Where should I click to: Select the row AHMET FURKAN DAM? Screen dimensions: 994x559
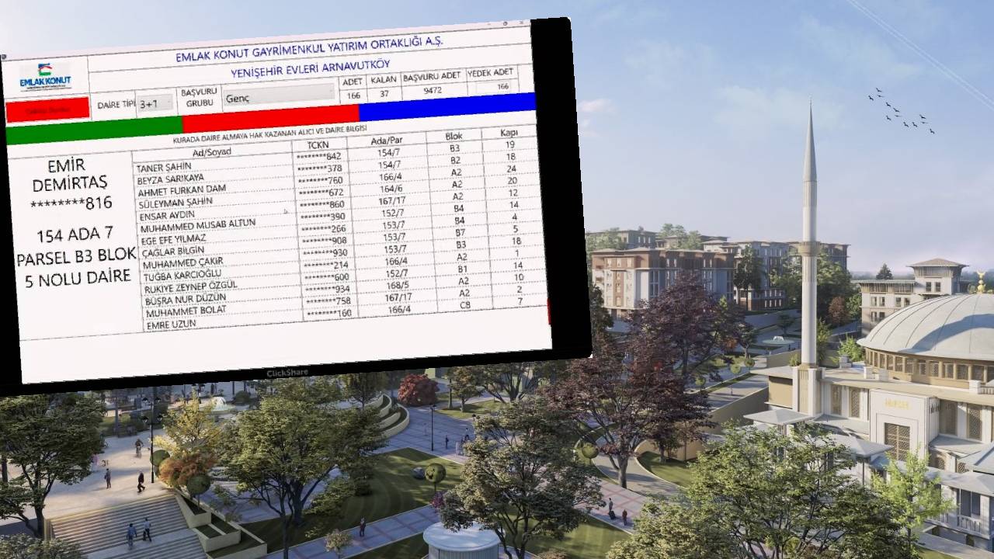click(x=337, y=179)
